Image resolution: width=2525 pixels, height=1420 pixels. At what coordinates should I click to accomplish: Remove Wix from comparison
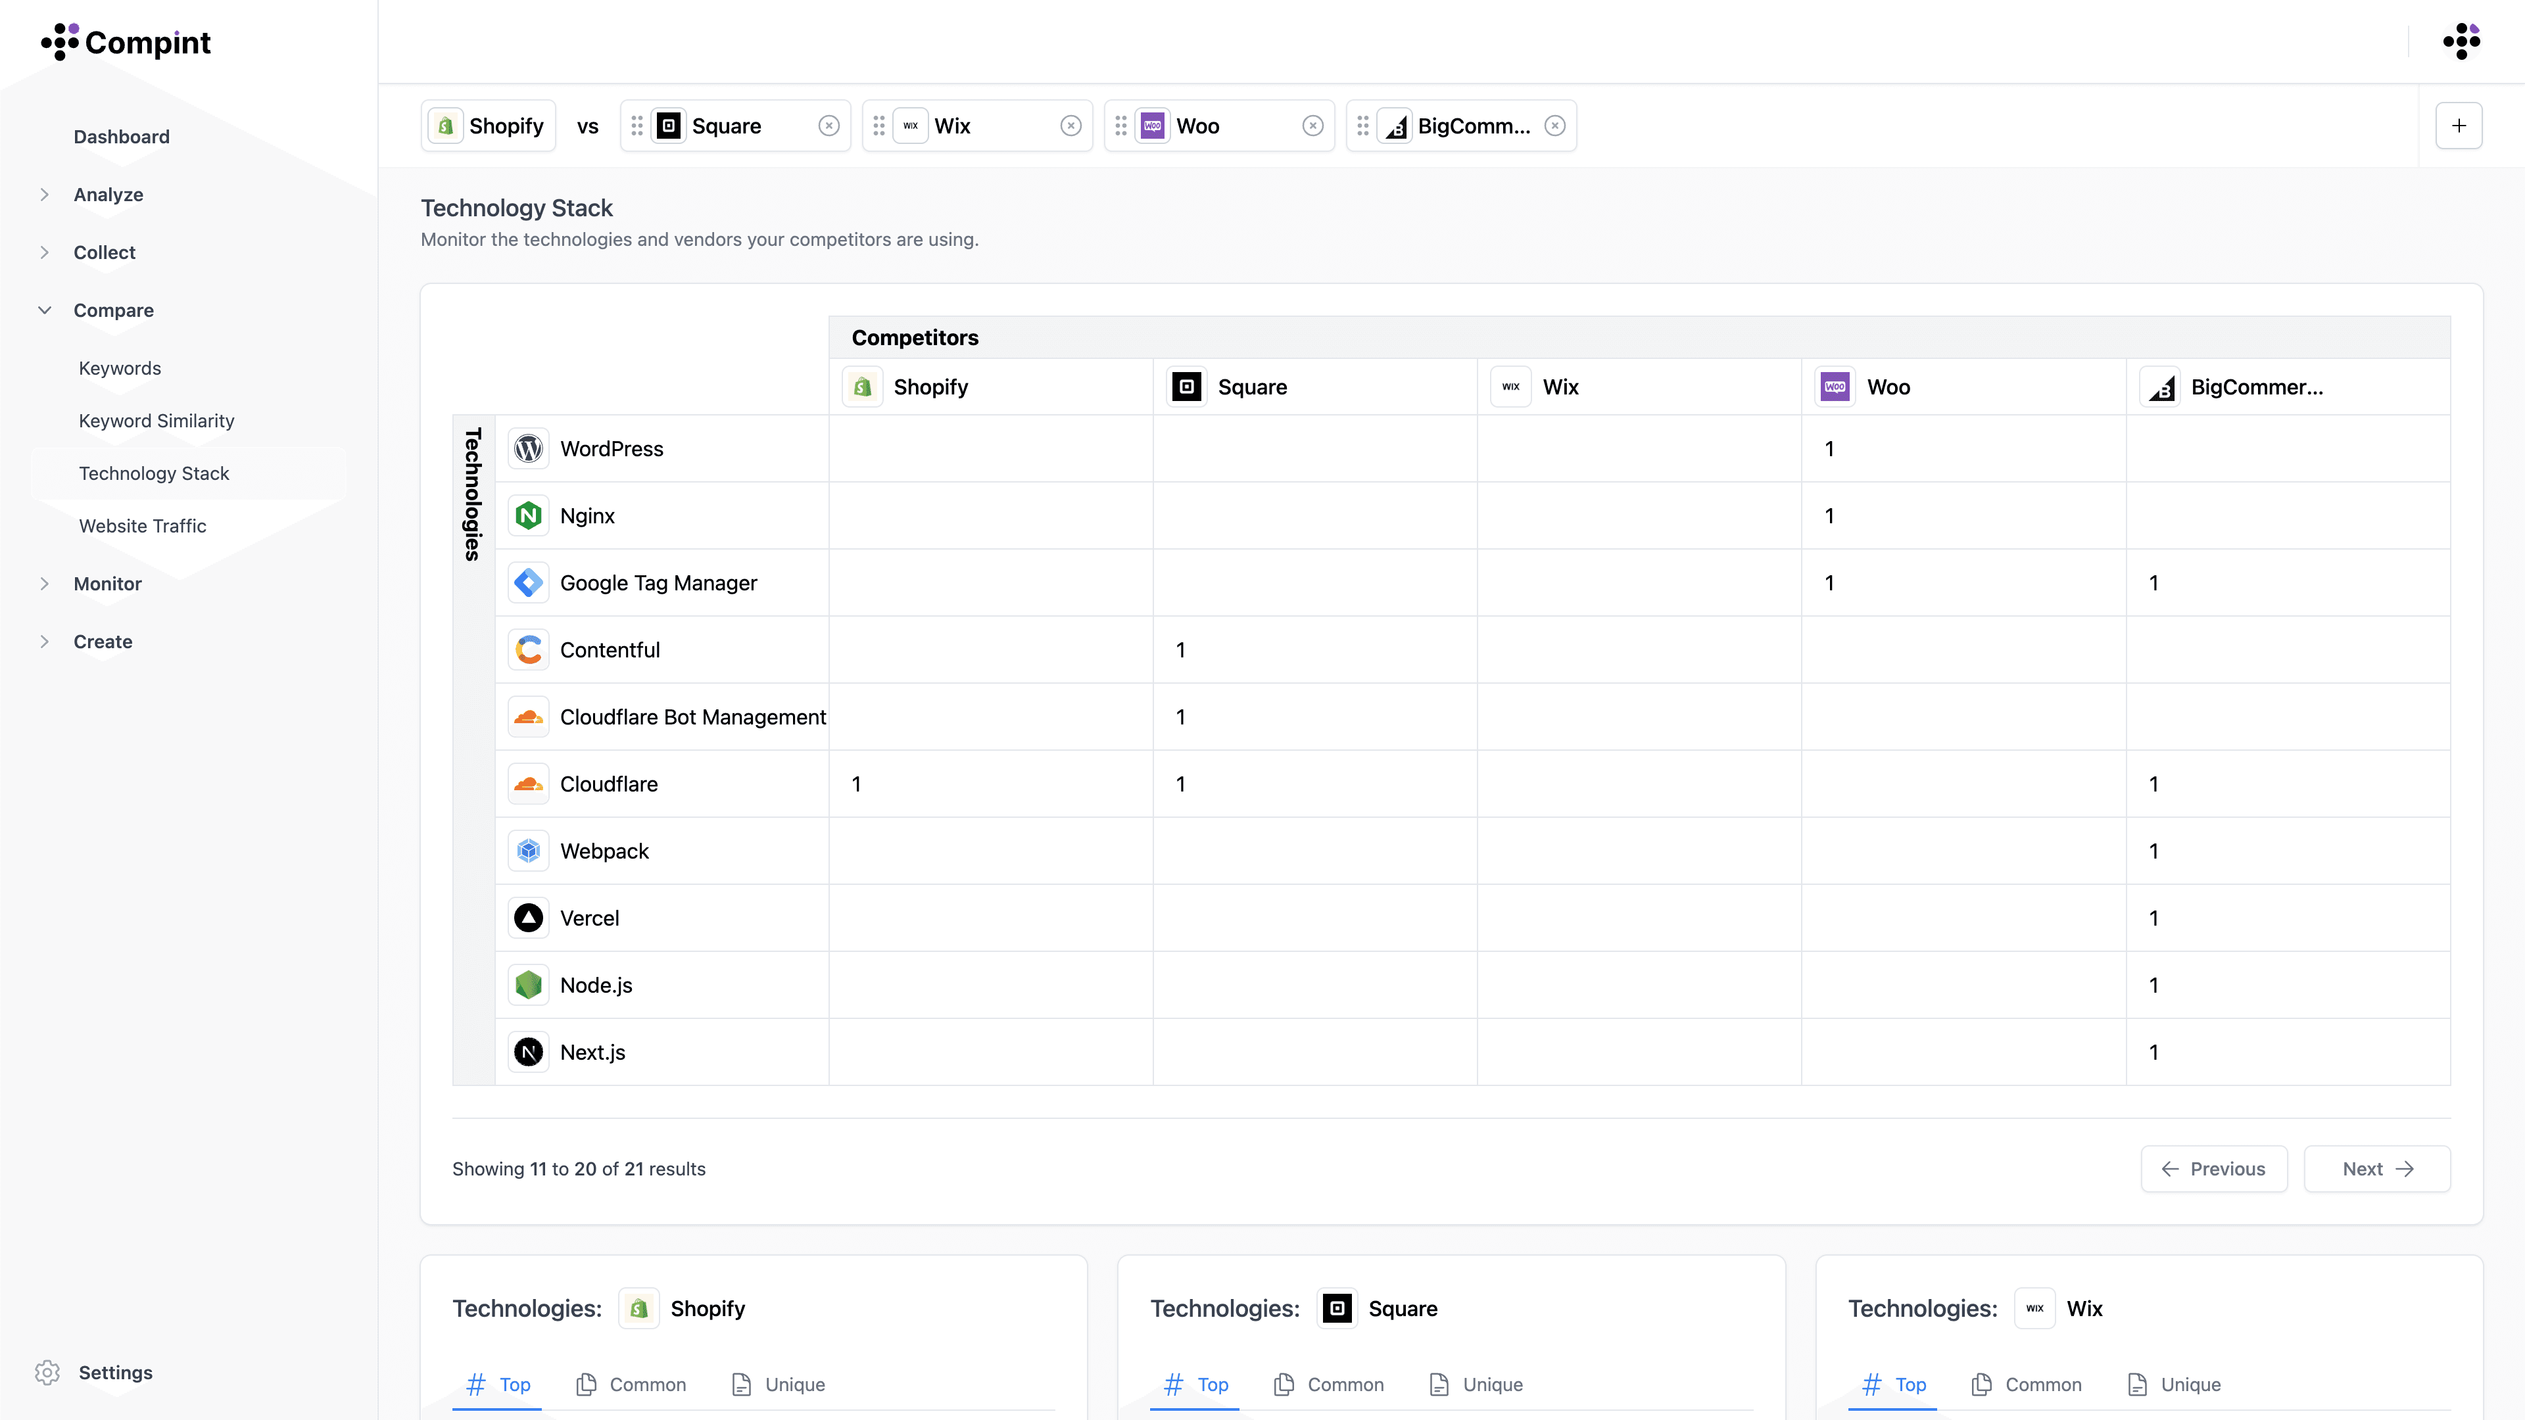pos(1071,126)
